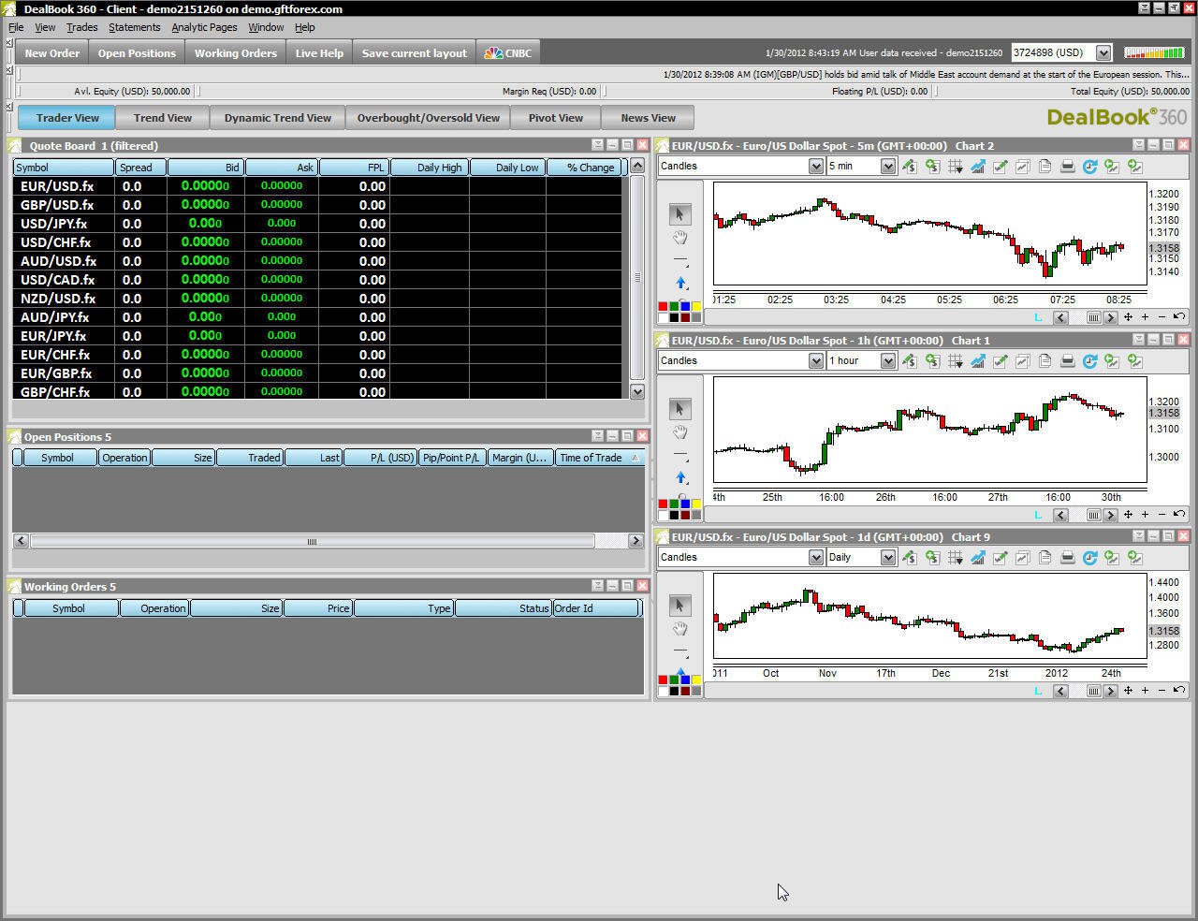The width and height of the screenshot is (1198, 921).
Task: Click the print icon in Chart 2 toolbar
Action: [x=1067, y=167]
